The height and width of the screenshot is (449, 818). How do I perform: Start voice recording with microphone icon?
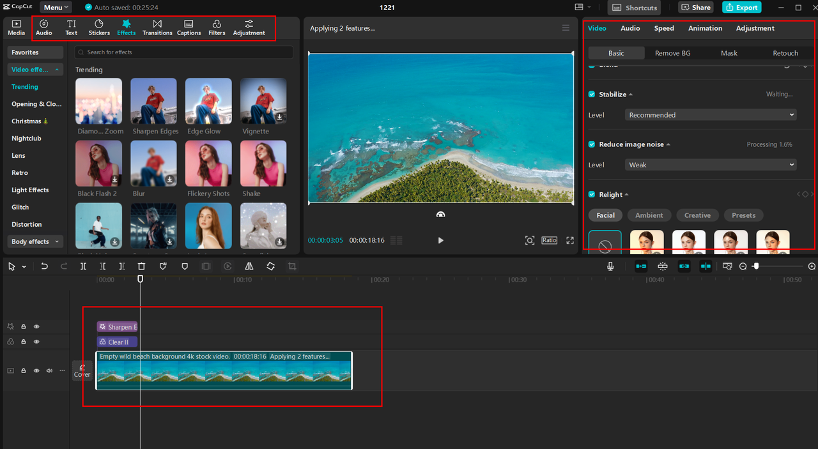[x=611, y=266]
